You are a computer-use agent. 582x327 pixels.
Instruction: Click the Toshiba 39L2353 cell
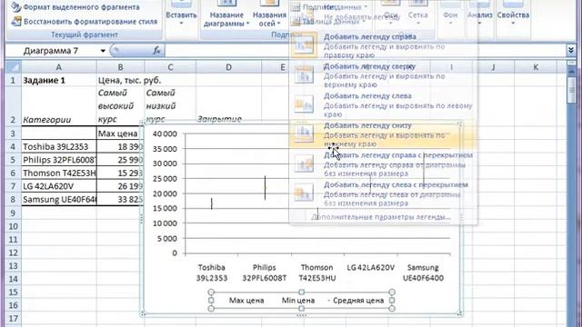point(58,146)
